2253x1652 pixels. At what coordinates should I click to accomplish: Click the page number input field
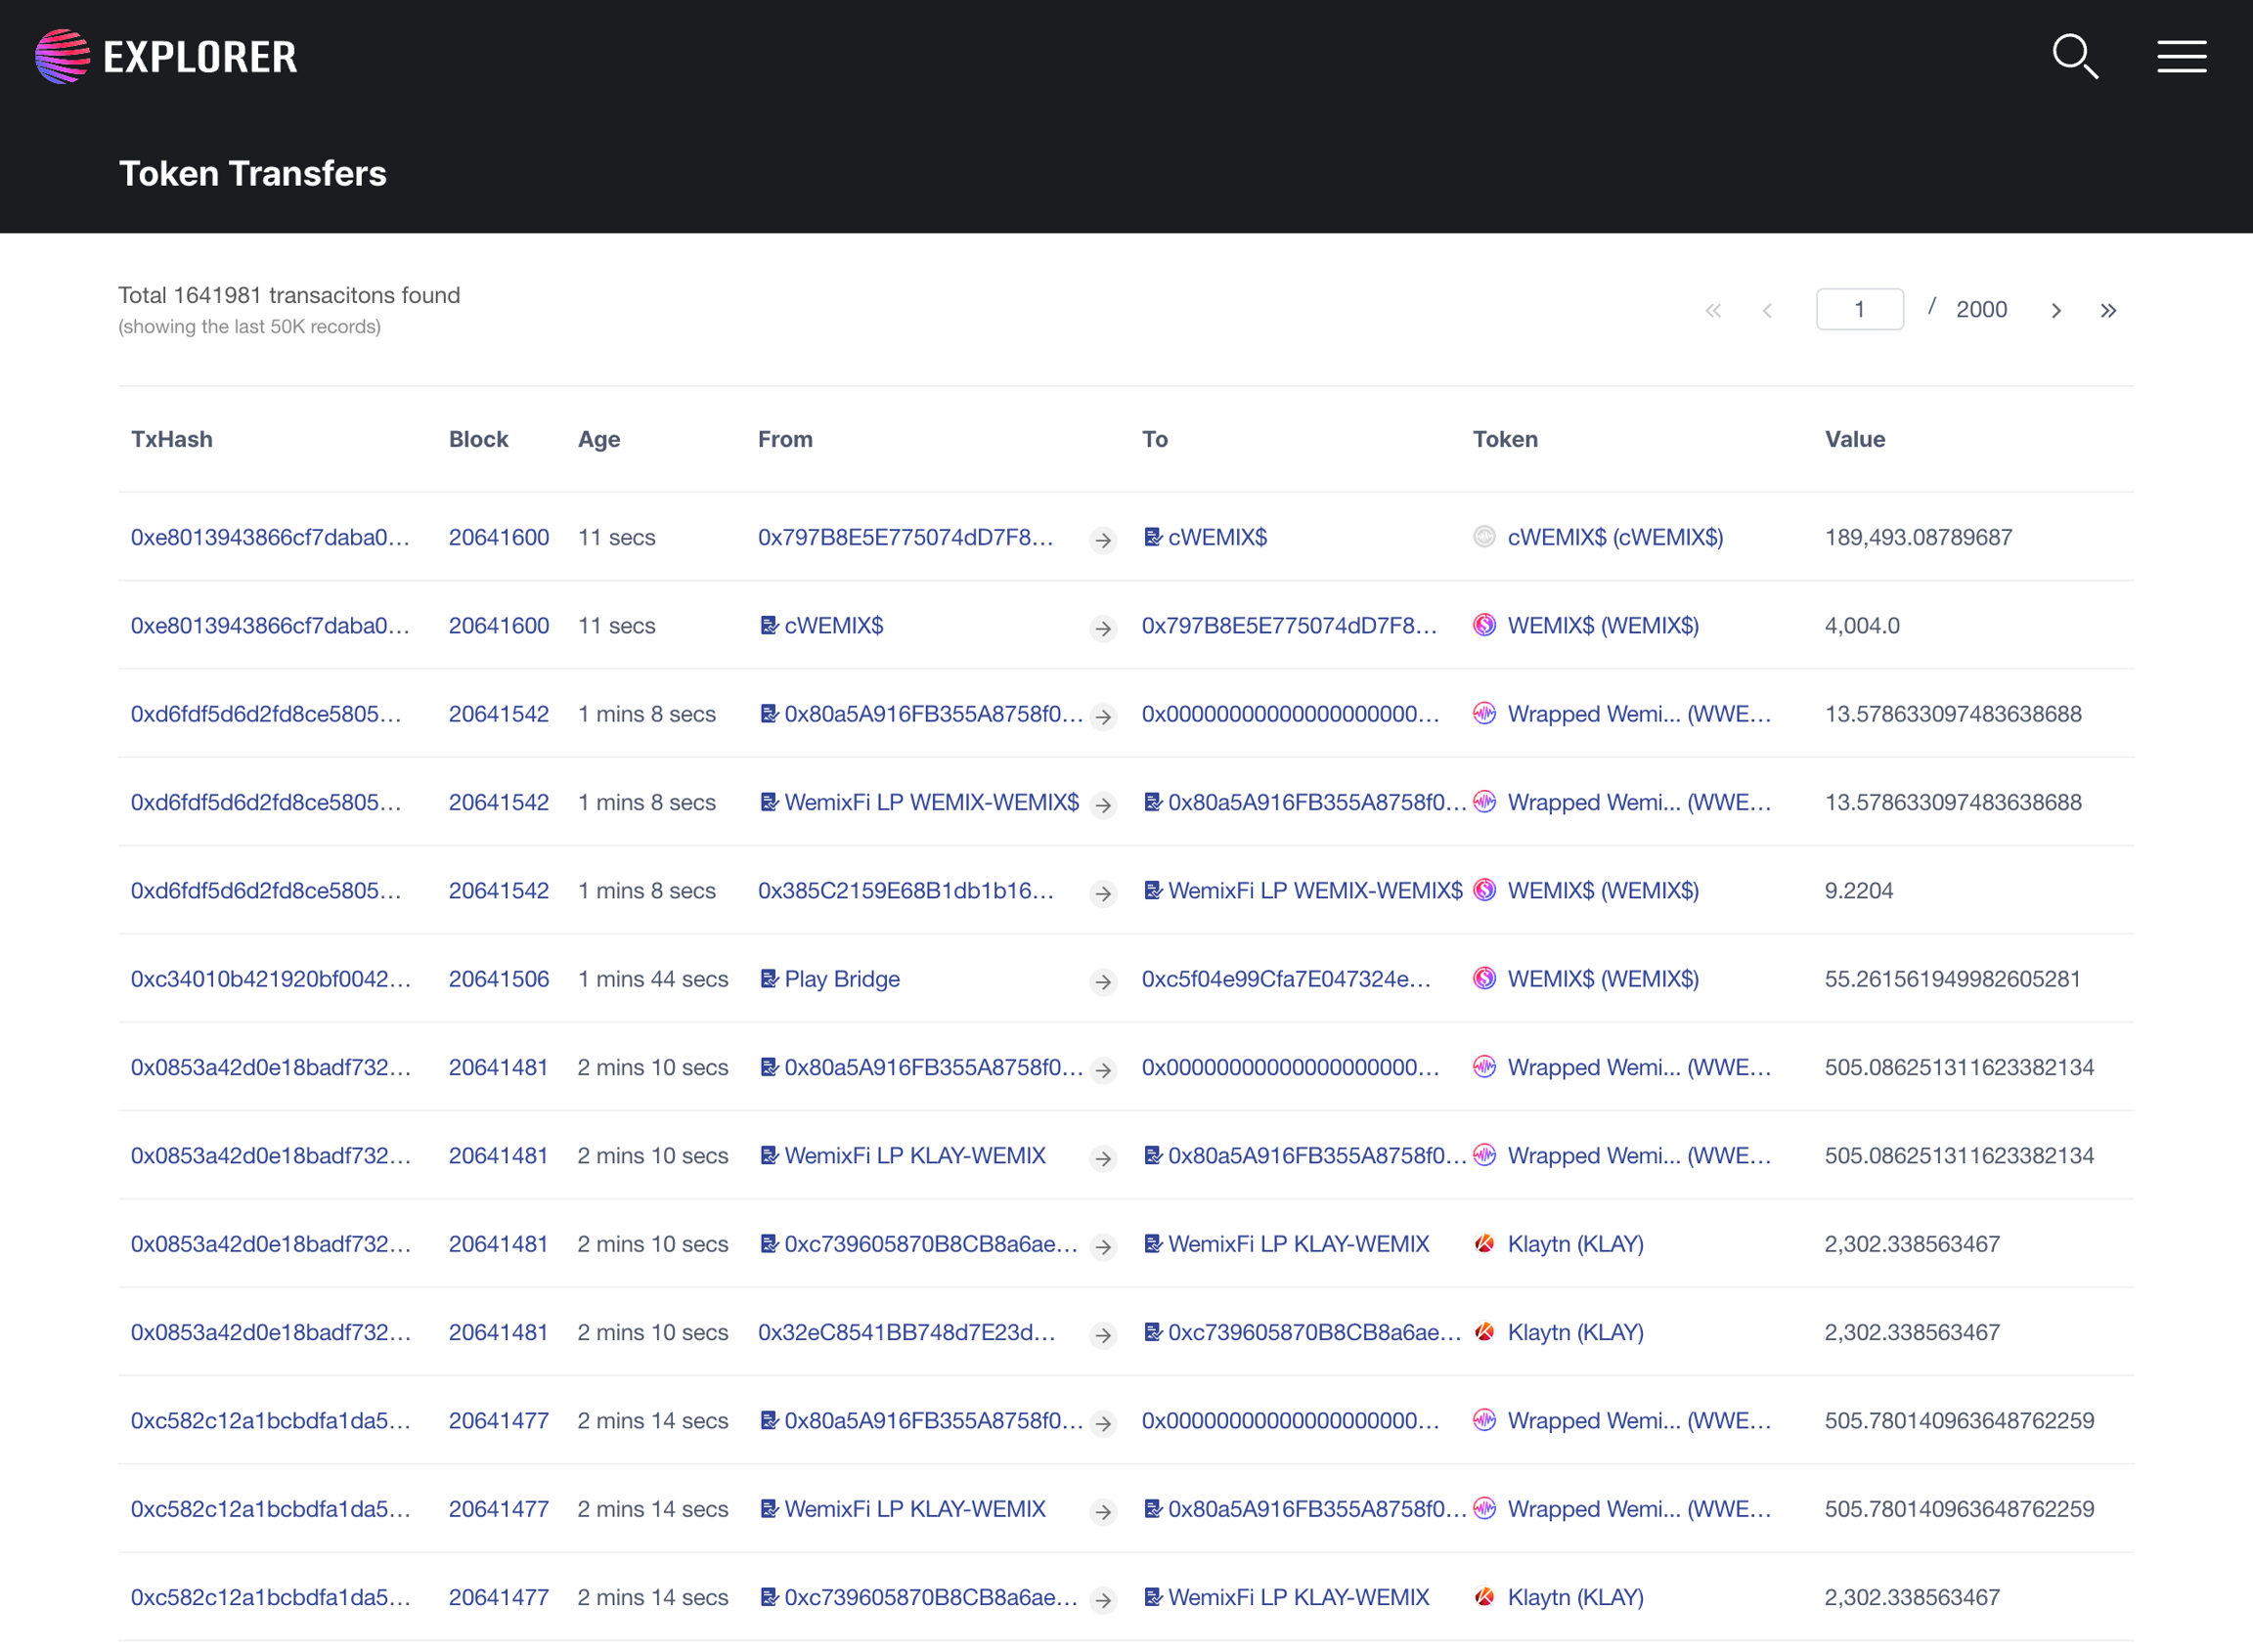[1859, 309]
